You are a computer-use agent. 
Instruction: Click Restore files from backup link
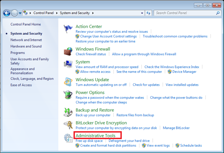(135, 115)
